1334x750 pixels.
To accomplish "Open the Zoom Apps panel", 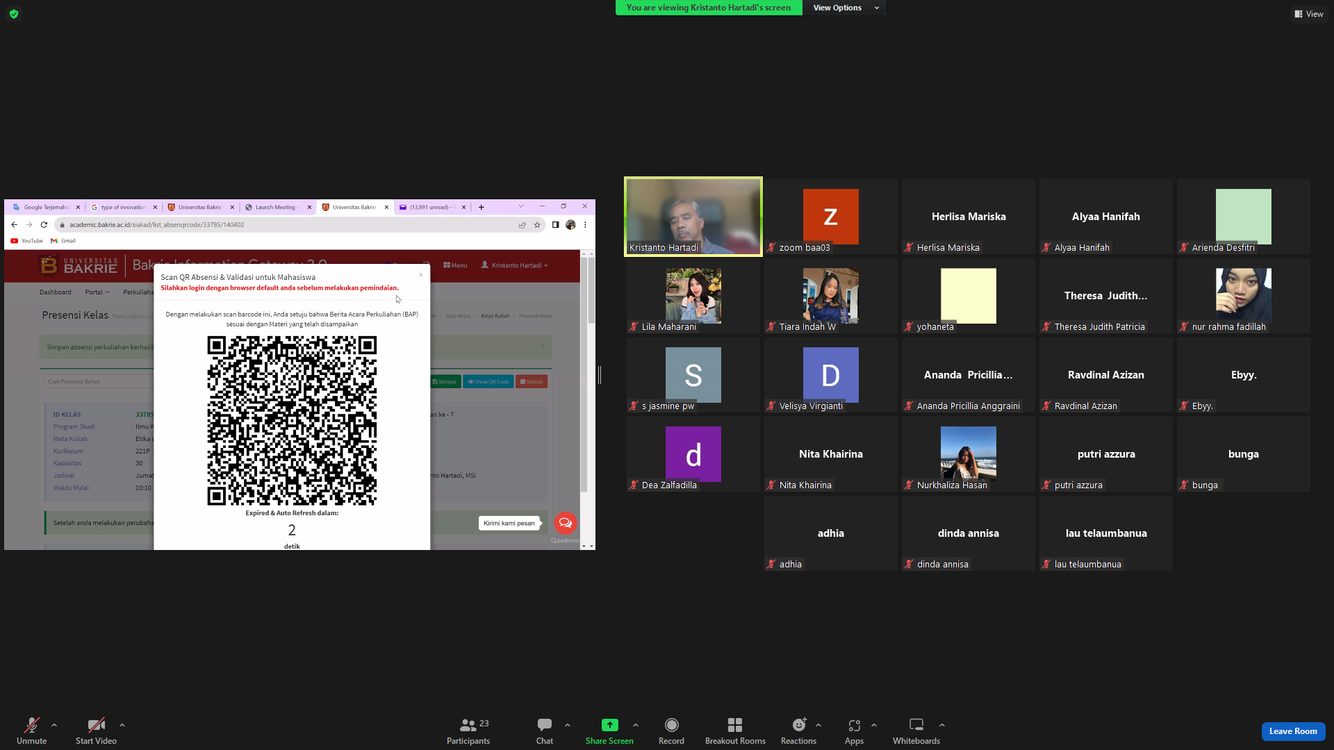I will click(854, 731).
